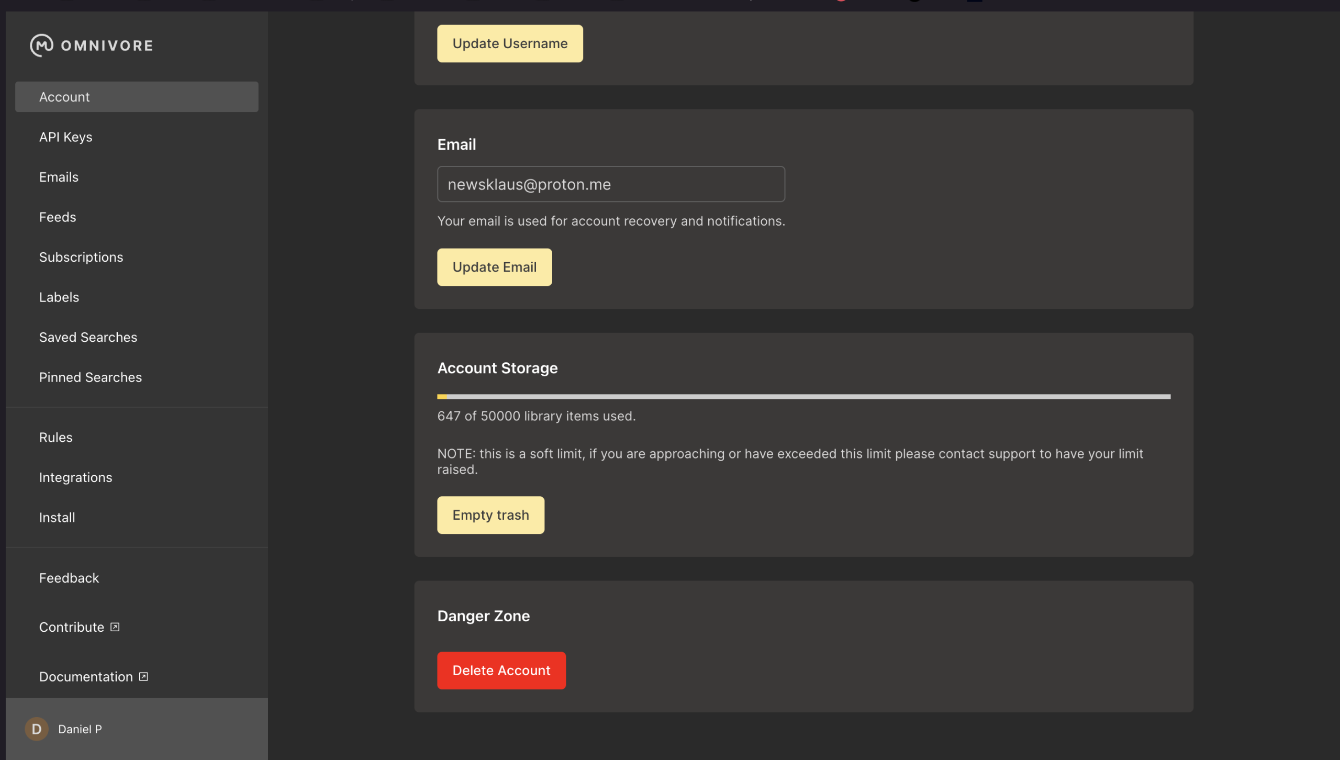The image size is (1340, 760).
Task: Click external link icon beside Contribute
Action: (x=115, y=627)
